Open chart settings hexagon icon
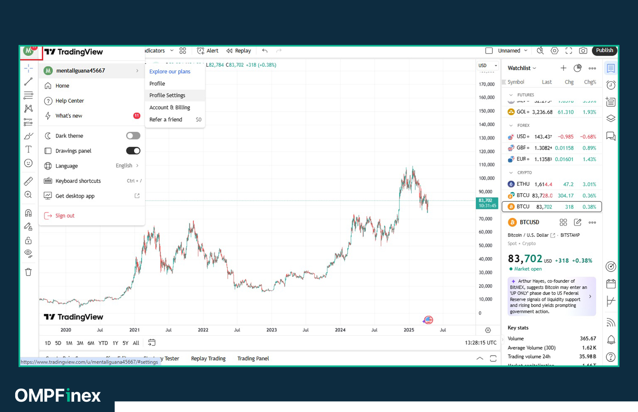The width and height of the screenshot is (638, 412). [x=554, y=51]
